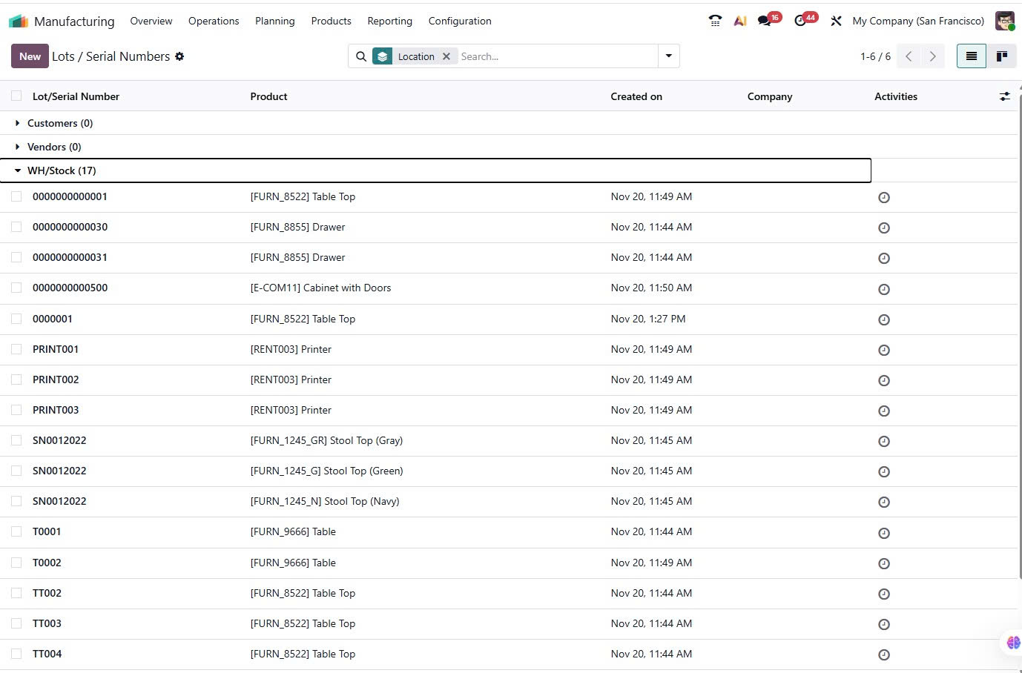Image resolution: width=1022 pixels, height=673 pixels.
Task: Open the Operations menu
Action: [214, 21]
